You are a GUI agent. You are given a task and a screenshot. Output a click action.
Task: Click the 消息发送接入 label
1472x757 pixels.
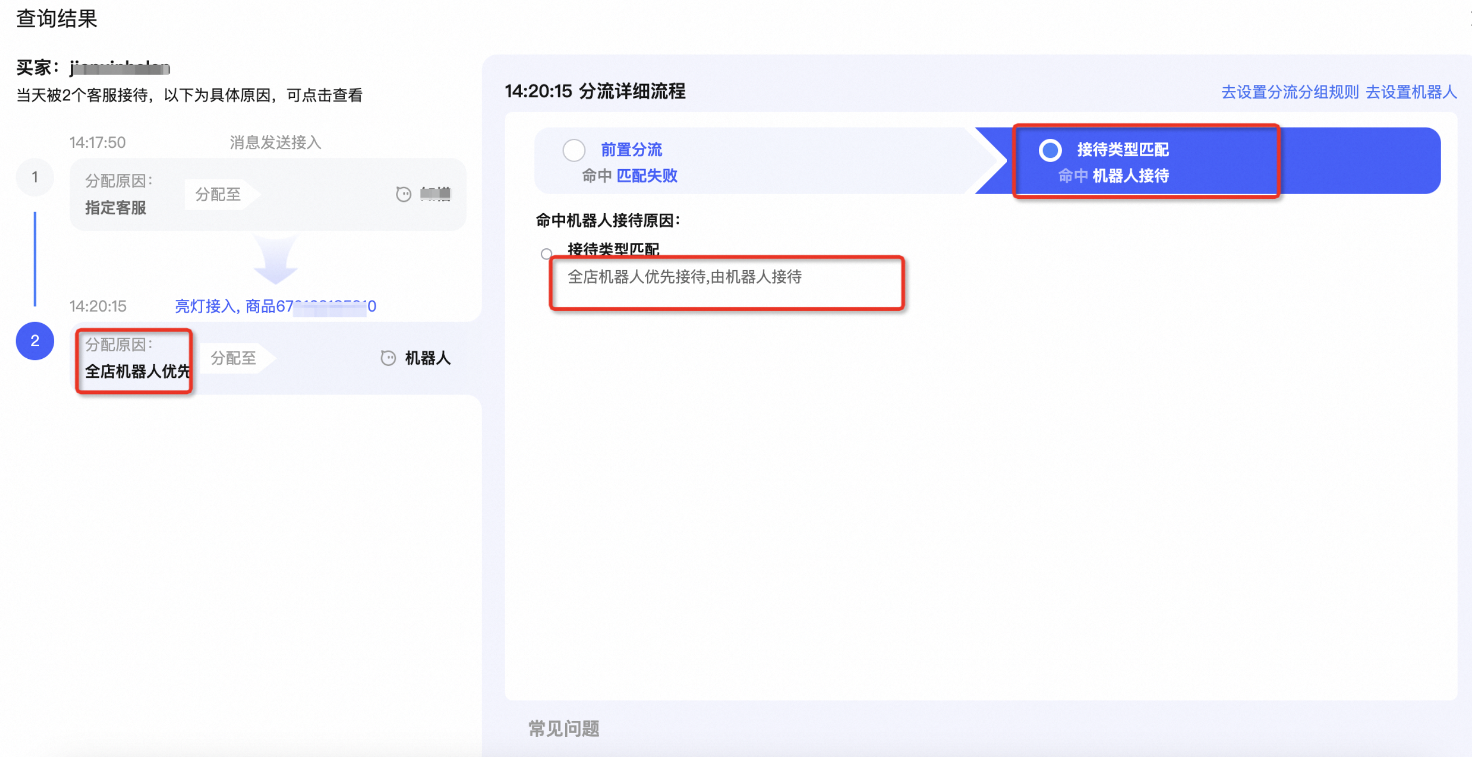(x=276, y=142)
